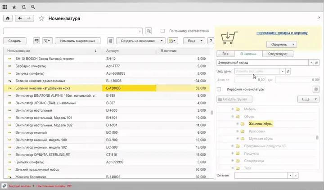Open the sections menu grid icon
324x190 pixels.
[5, 7]
